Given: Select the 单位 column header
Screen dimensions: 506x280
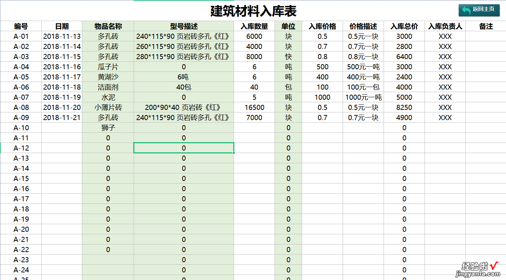Looking at the screenshot, I should point(288,26).
